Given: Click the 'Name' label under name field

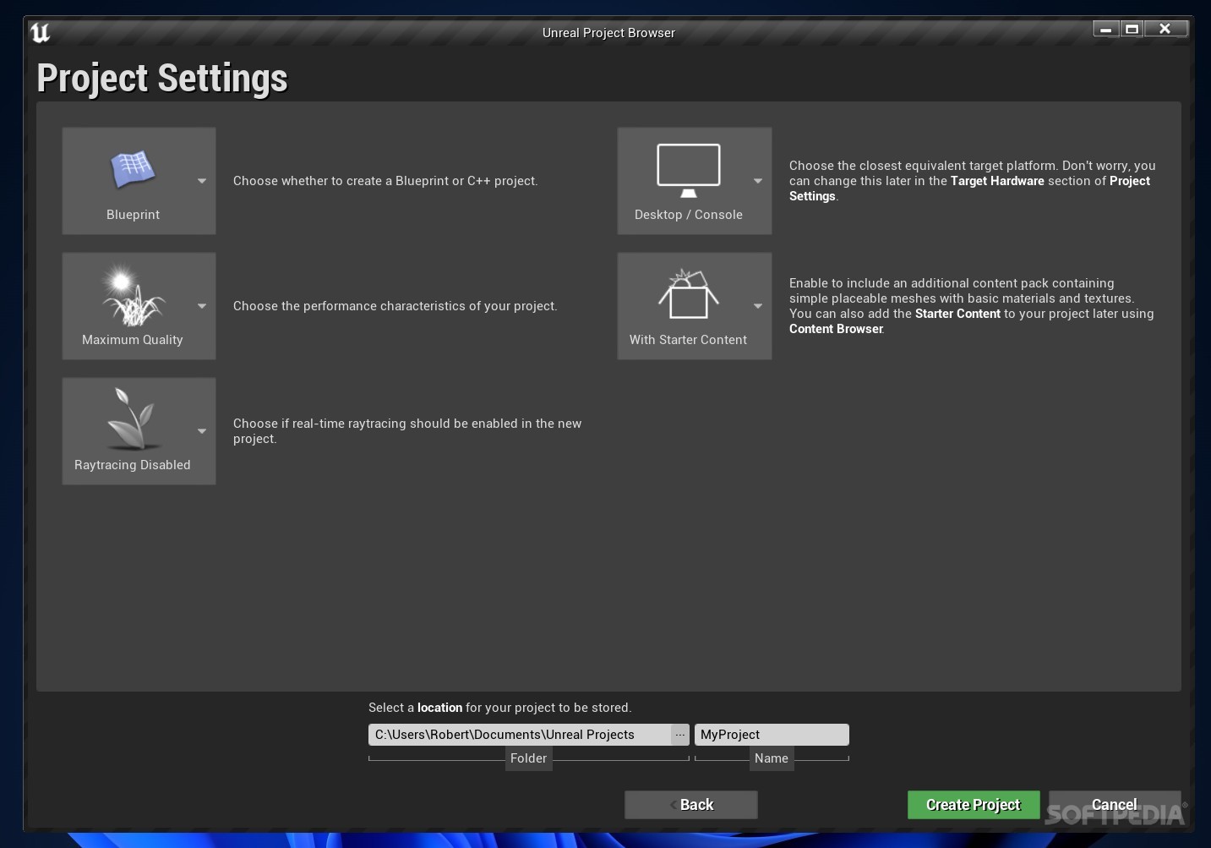Looking at the screenshot, I should click(x=772, y=758).
